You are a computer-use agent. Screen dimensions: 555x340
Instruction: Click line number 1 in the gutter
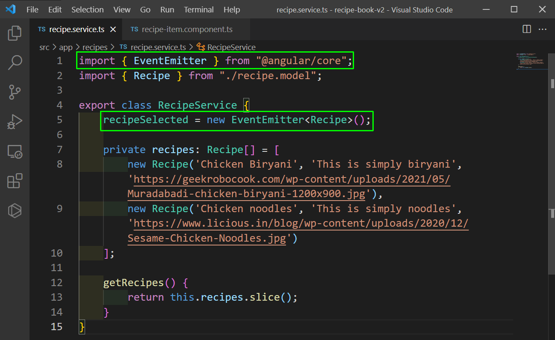click(x=59, y=61)
